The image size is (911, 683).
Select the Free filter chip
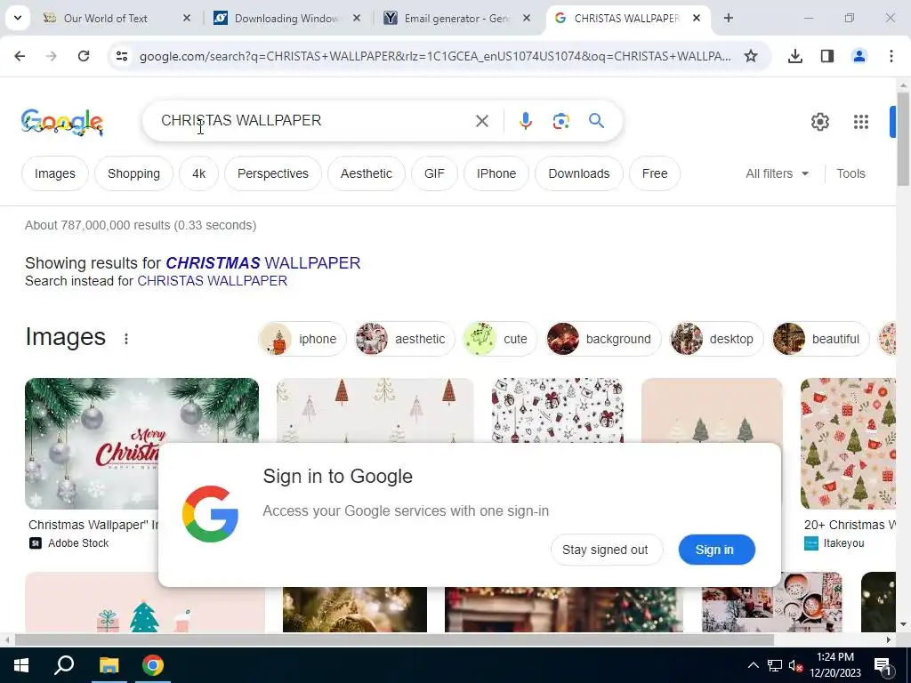pyautogui.click(x=655, y=173)
